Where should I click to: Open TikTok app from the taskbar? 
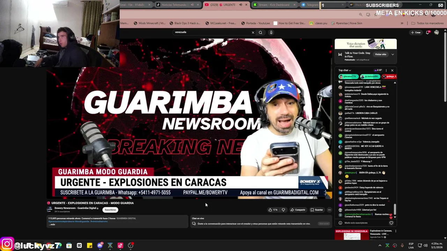[120, 246]
